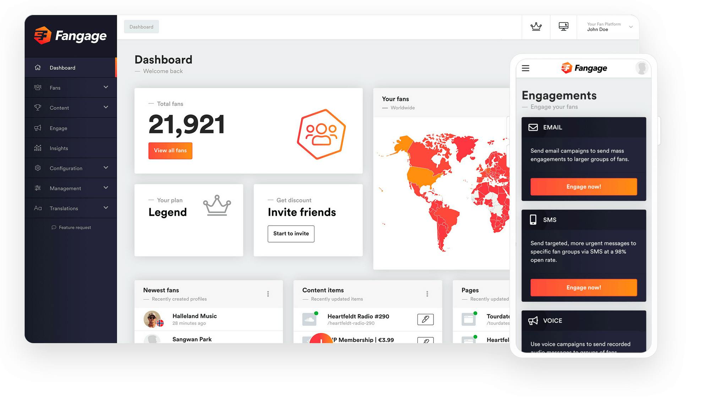This screenshot has height=408, width=710.
Task: Click the Fans section icon in sidebar
Action: click(x=38, y=87)
